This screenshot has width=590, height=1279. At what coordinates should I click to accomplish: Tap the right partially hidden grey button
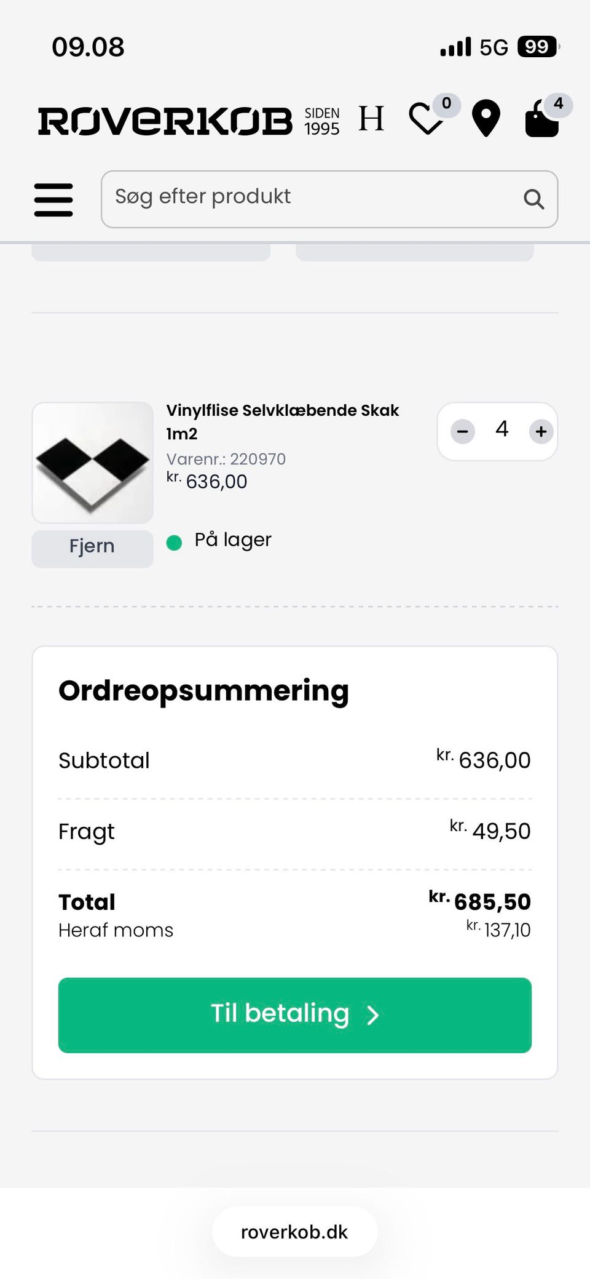point(414,253)
